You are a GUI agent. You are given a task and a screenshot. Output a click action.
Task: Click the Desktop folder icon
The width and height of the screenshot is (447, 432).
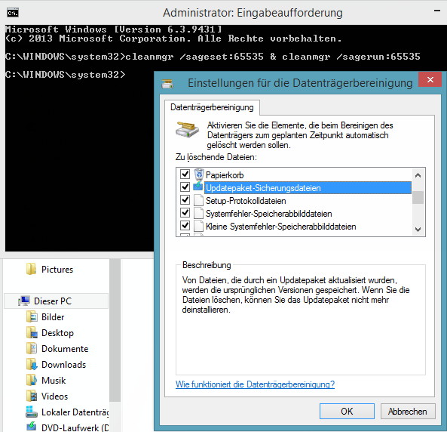click(x=32, y=333)
